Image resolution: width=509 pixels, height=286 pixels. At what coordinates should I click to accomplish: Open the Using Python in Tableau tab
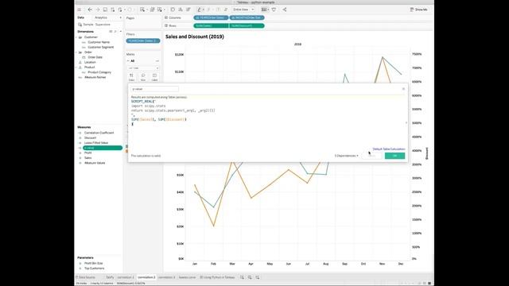(x=217, y=277)
